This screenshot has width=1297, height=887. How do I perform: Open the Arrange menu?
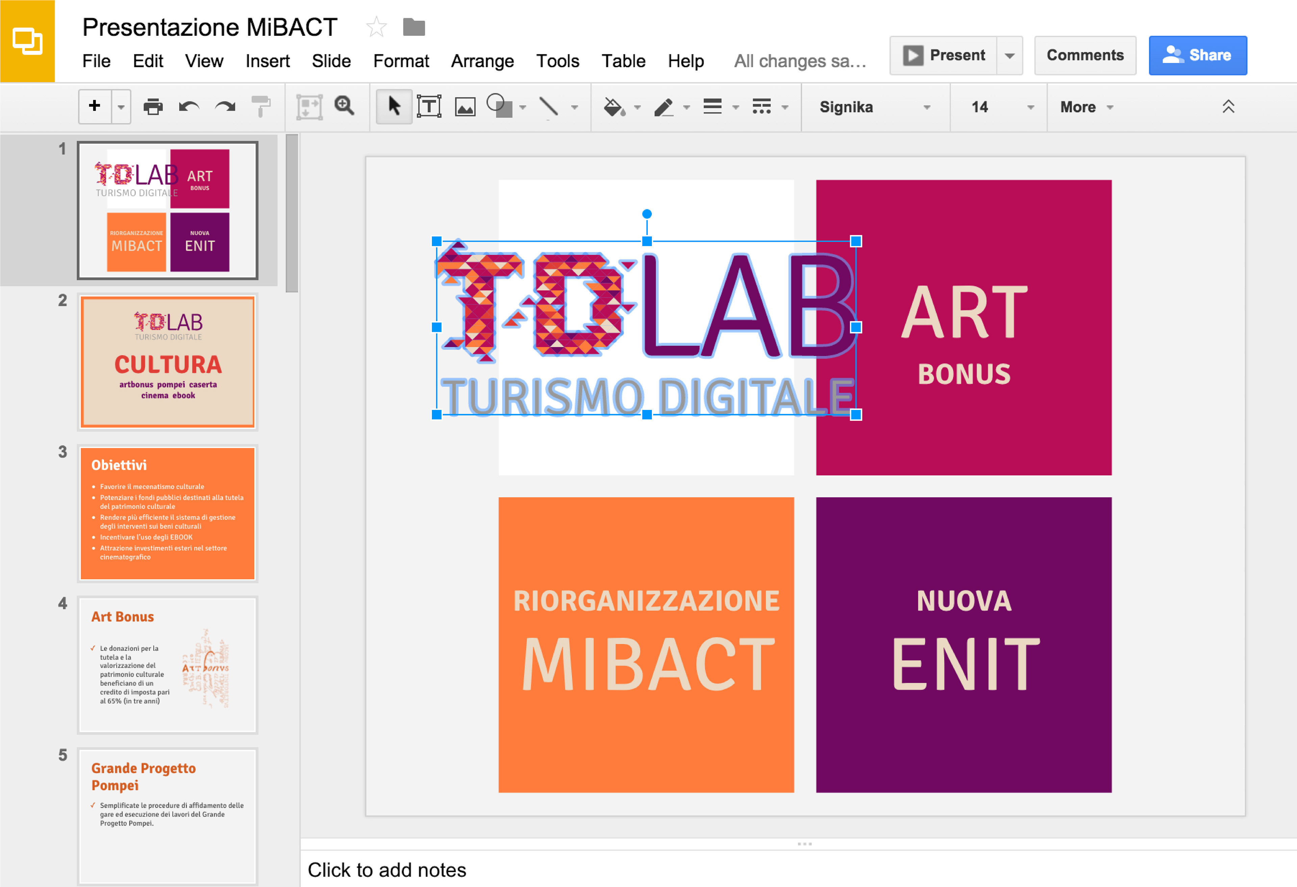(483, 61)
